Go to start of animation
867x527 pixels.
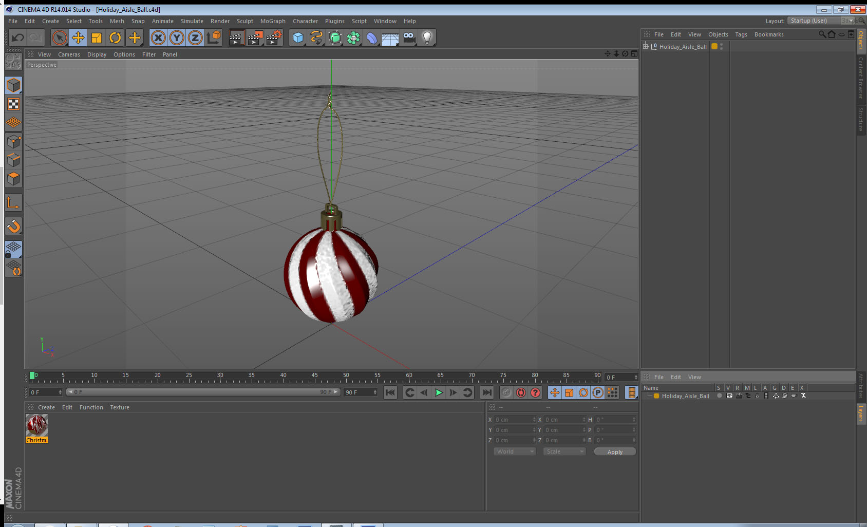[x=390, y=392]
